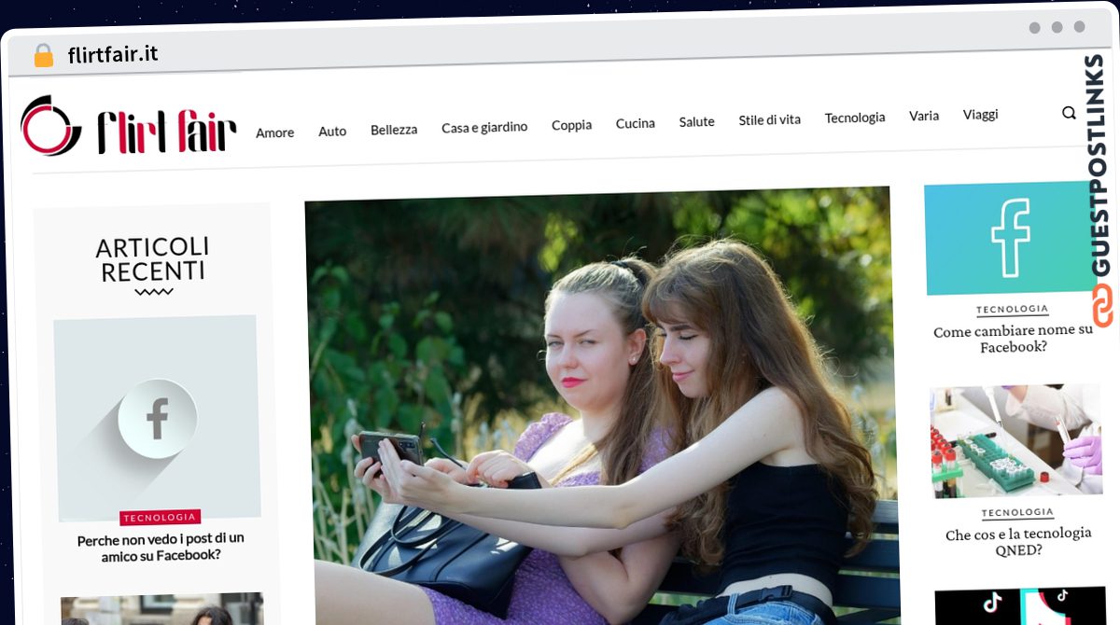This screenshot has height=625, width=1120.
Task: Click Tecnologia label above QNED article
Action: pyautogui.click(x=1017, y=512)
